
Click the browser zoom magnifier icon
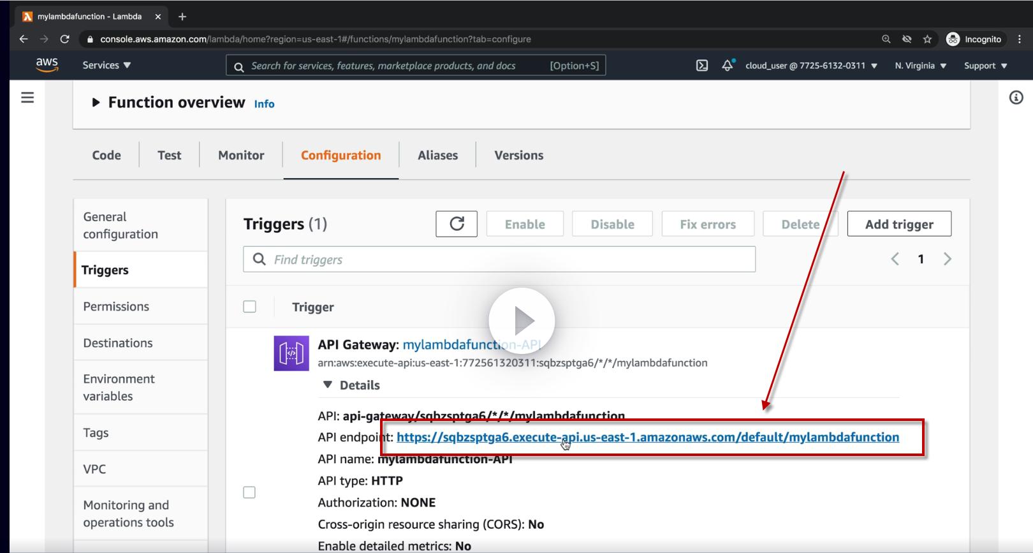886,39
